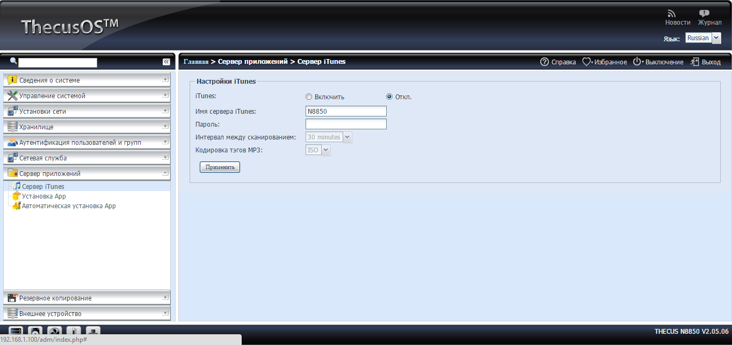Expand Управление системой with plus button

165,95
